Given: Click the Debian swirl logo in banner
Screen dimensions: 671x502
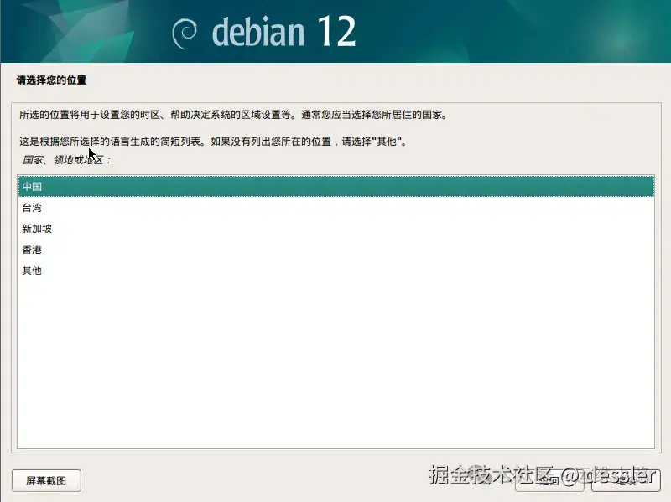Looking at the screenshot, I should point(184,34).
